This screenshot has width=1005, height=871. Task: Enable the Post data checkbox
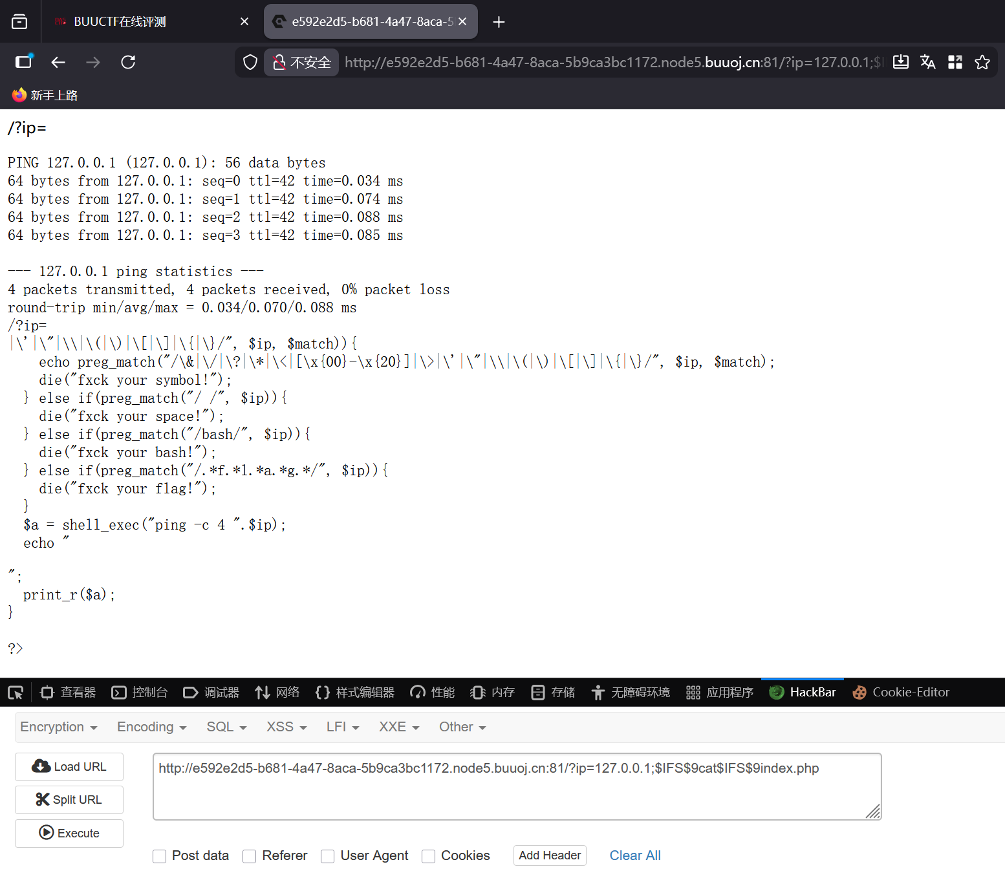coord(159,855)
